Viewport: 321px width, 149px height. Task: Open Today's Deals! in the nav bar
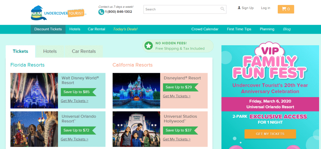[x=125, y=29]
